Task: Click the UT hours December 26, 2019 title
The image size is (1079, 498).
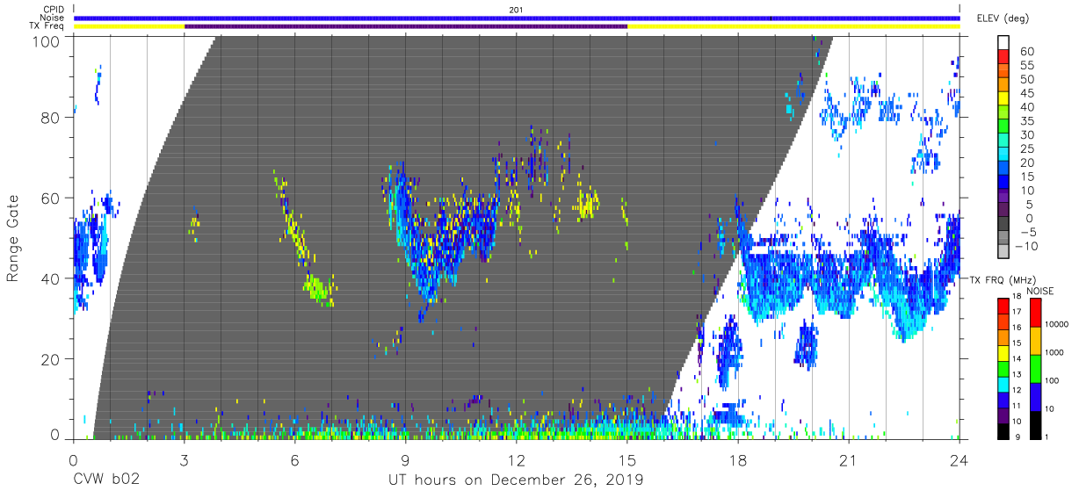Action: click(x=516, y=480)
